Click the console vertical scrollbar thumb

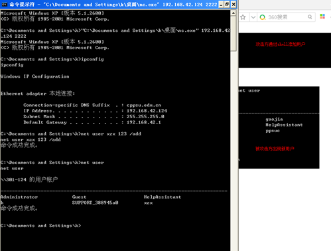pyautogui.click(x=233, y=34)
